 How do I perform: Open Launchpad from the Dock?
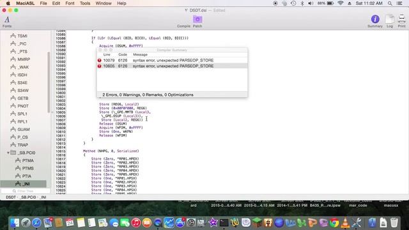click(x=26, y=223)
